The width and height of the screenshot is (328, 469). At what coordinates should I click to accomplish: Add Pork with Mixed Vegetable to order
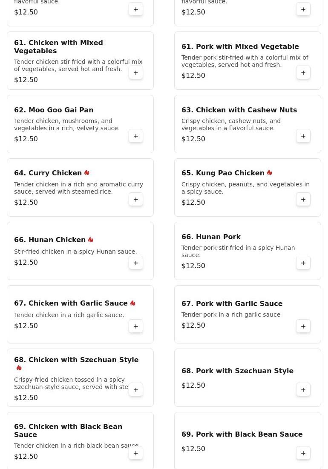point(303,73)
